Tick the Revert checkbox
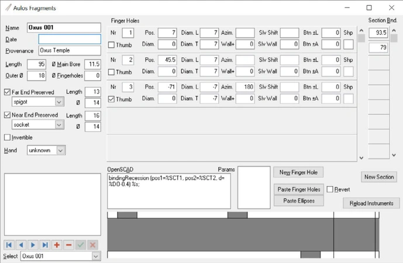 click(x=330, y=189)
